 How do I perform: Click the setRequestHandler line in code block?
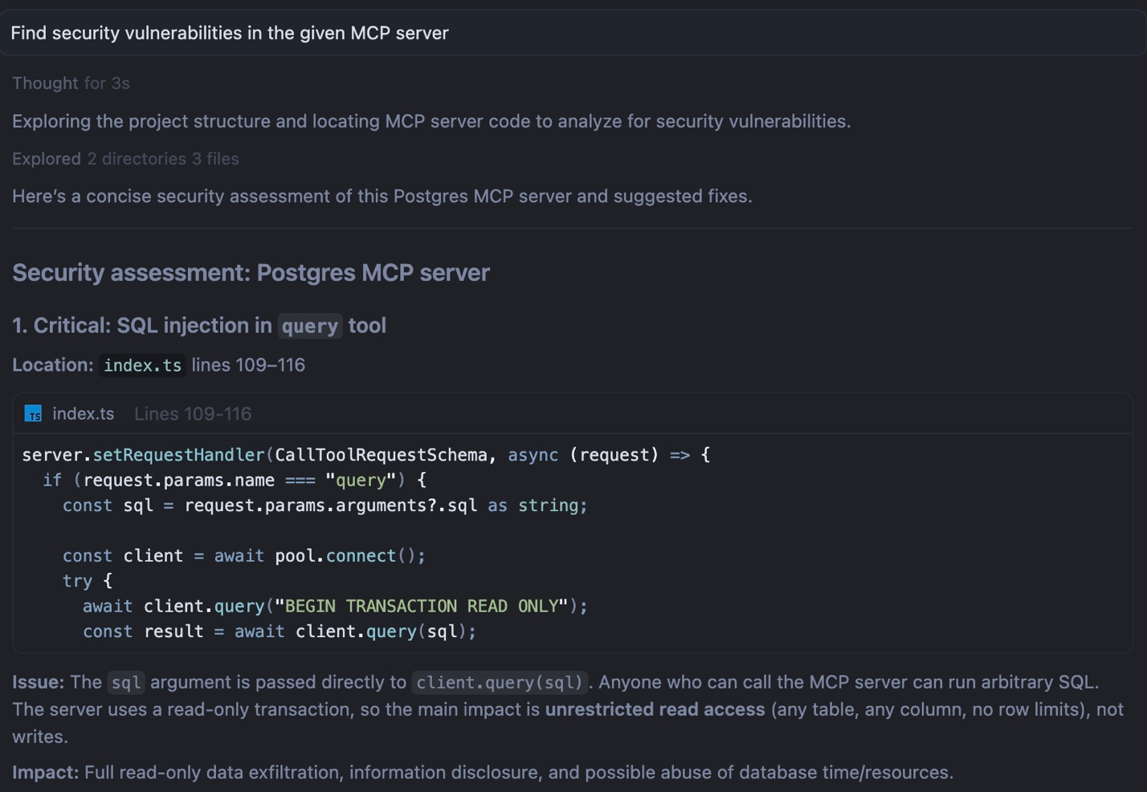366,455
